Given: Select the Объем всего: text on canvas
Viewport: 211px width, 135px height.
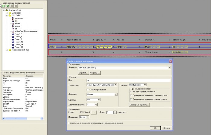Looking at the screenshot, I should point(151,52).
